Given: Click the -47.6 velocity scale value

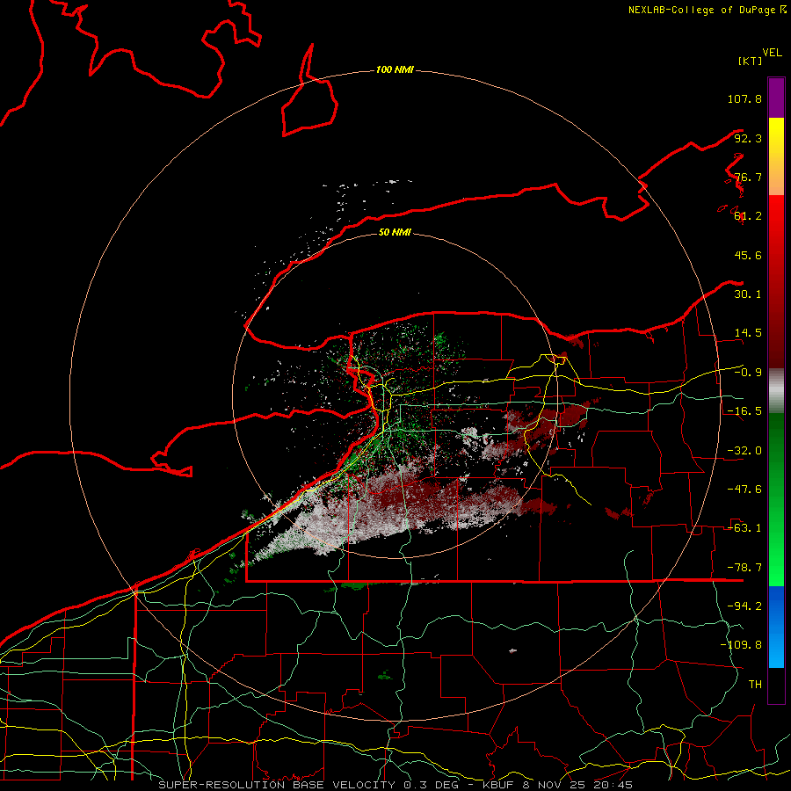Looking at the screenshot, I should [744, 490].
